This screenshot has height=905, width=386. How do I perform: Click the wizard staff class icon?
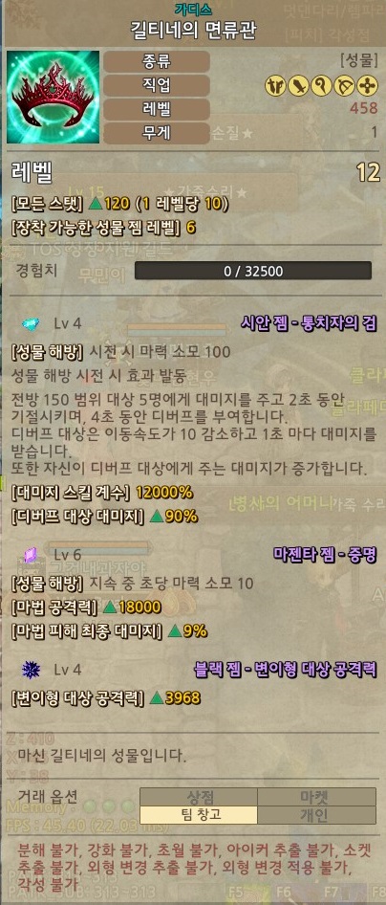[x=321, y=85]
